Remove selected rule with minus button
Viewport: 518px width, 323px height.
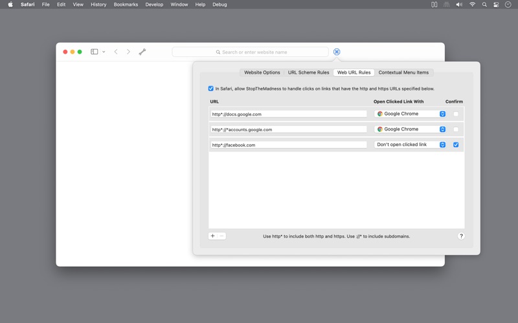pyautogui.click(x=221, y=236)
